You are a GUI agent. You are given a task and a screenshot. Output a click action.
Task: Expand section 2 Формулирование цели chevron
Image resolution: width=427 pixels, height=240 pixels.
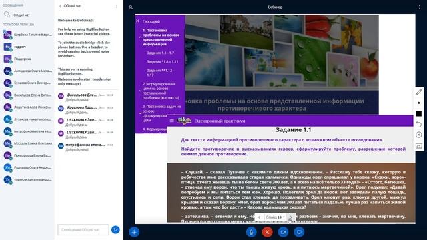(140, 91)
